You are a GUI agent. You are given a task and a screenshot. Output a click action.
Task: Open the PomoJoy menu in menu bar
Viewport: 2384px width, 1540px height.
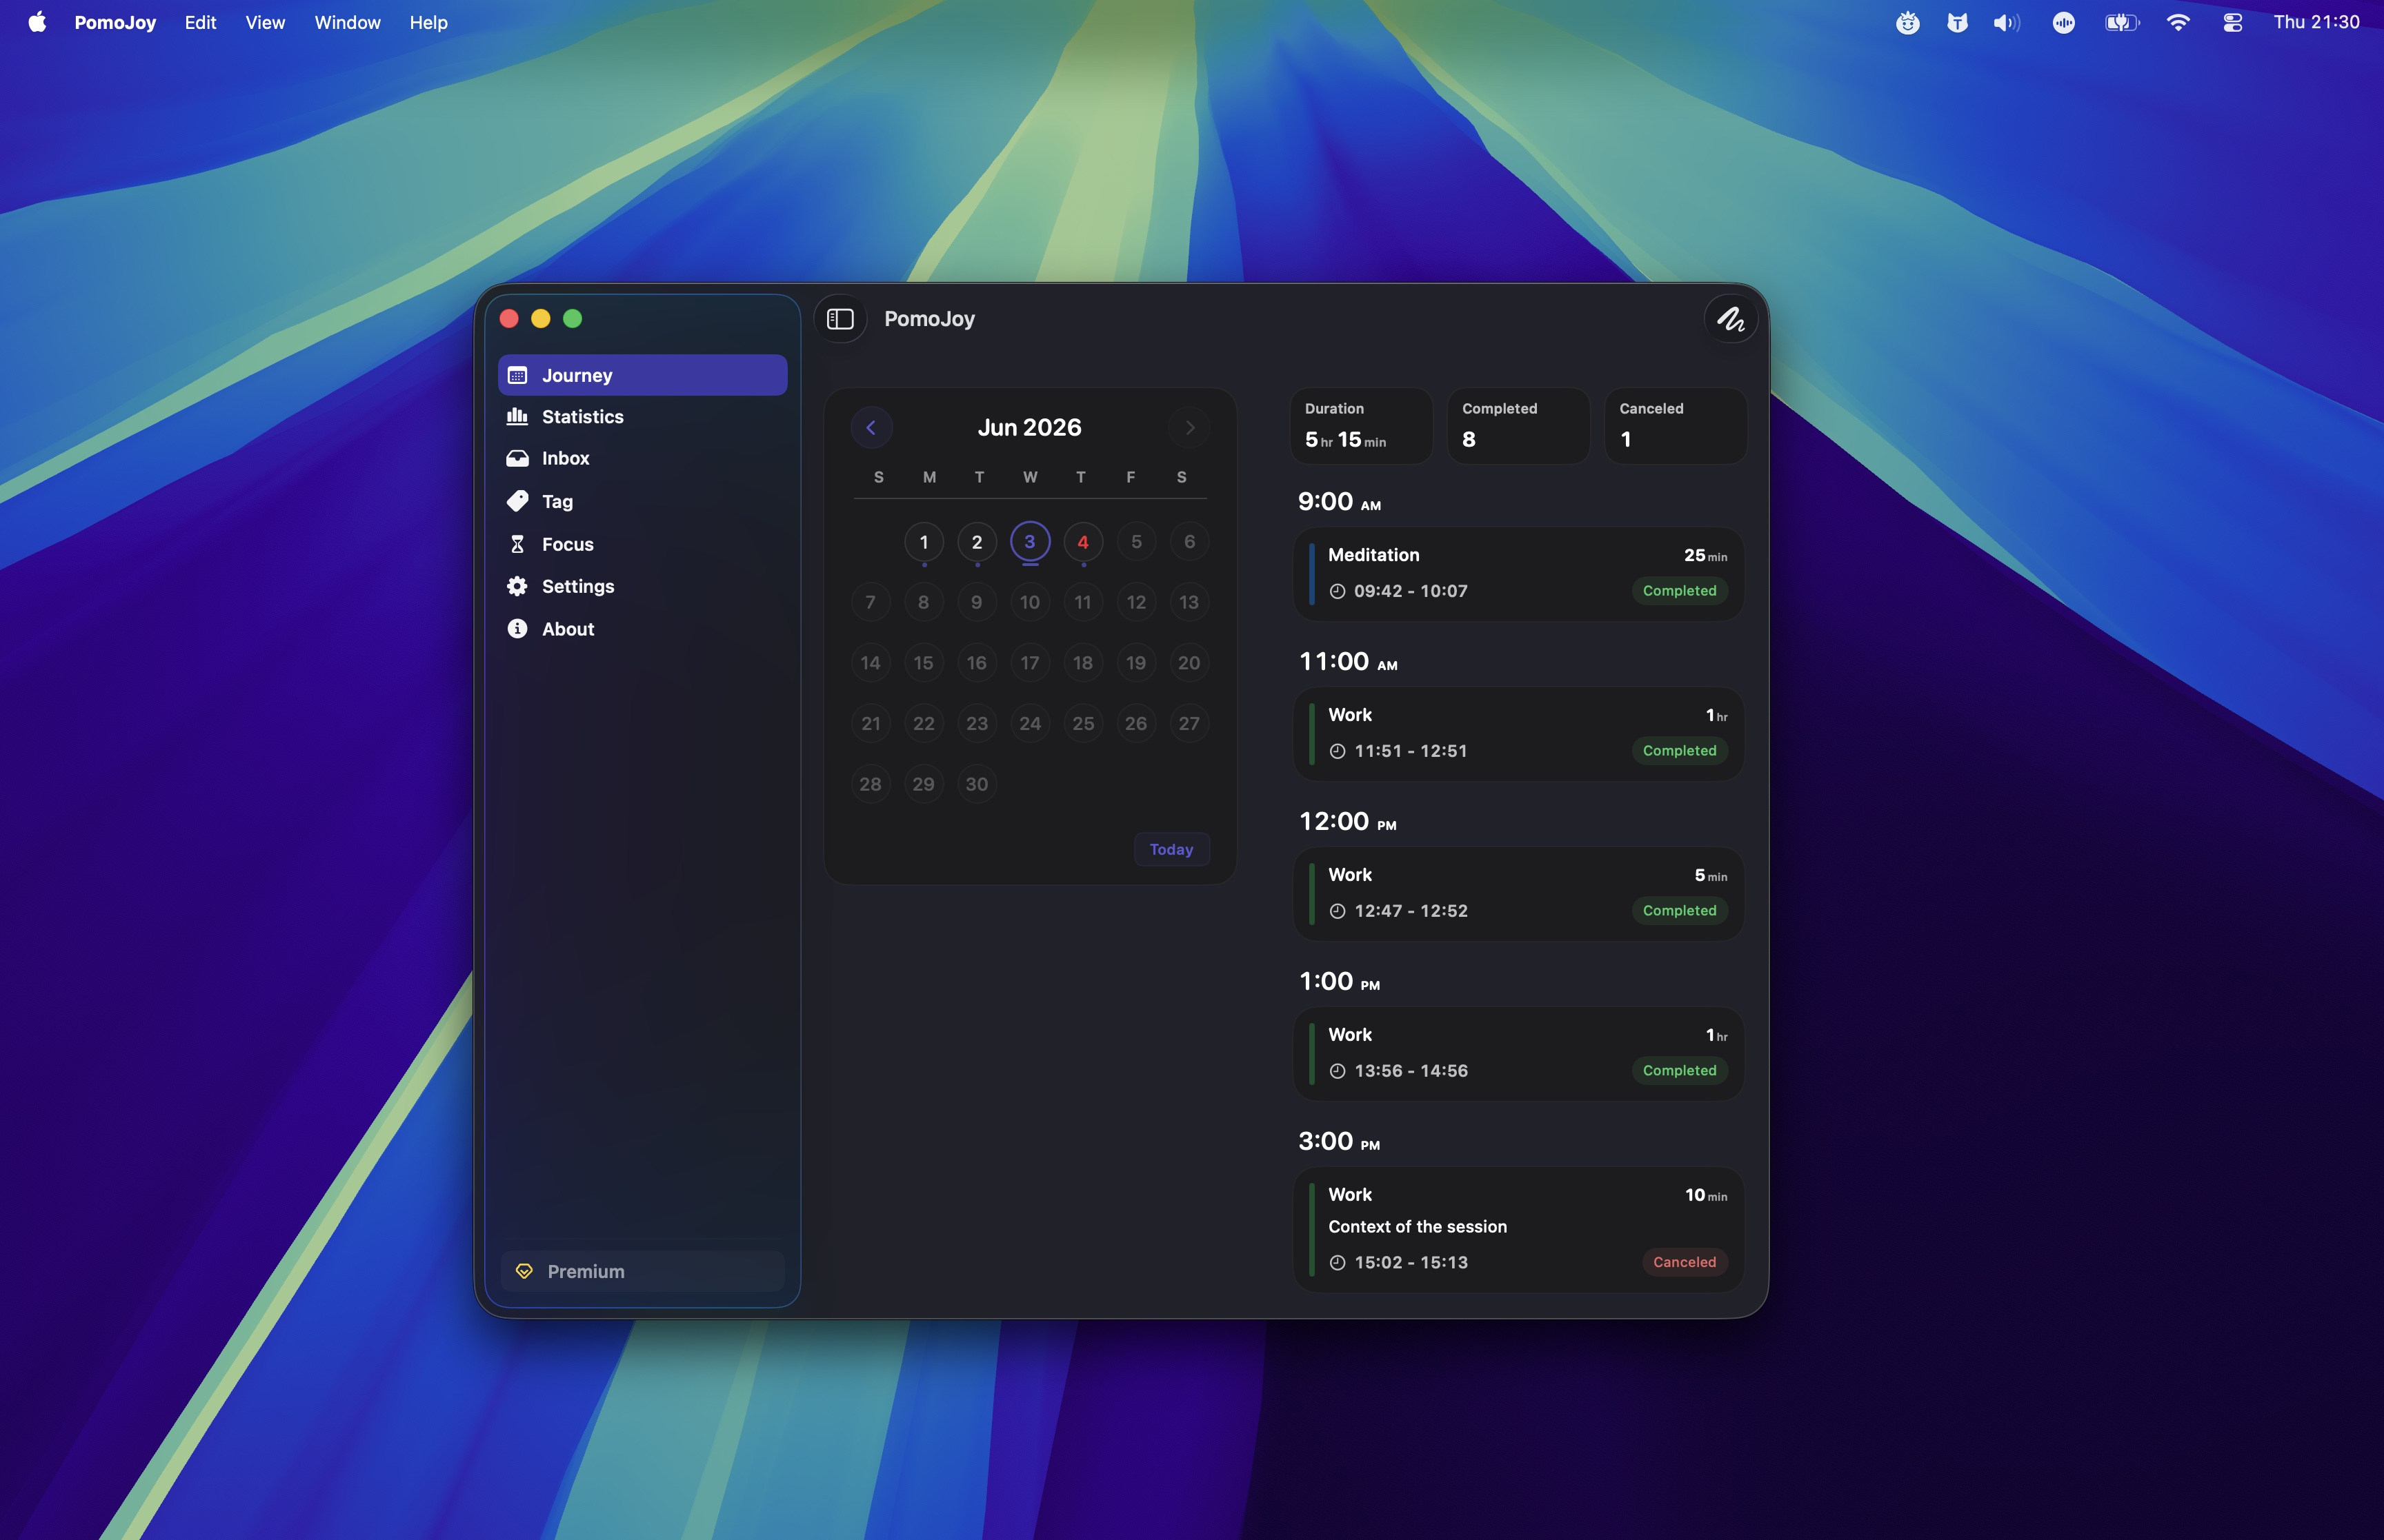coord(115,22)
